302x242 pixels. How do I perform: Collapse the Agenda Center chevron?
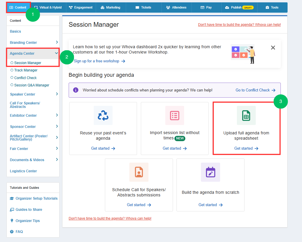pos(56,53)
